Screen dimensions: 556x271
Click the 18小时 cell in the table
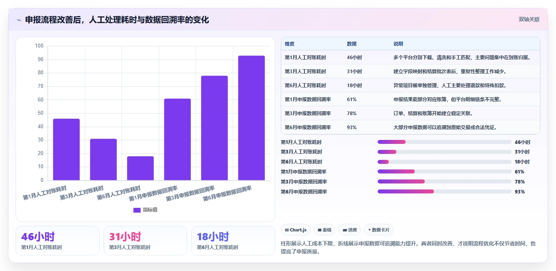(x=354, y=86)
